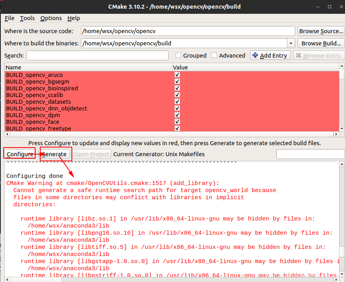Select the BUILD_opencv_ccalib entry name
This screenshot has width=345, height=282.
click(35, 95)
